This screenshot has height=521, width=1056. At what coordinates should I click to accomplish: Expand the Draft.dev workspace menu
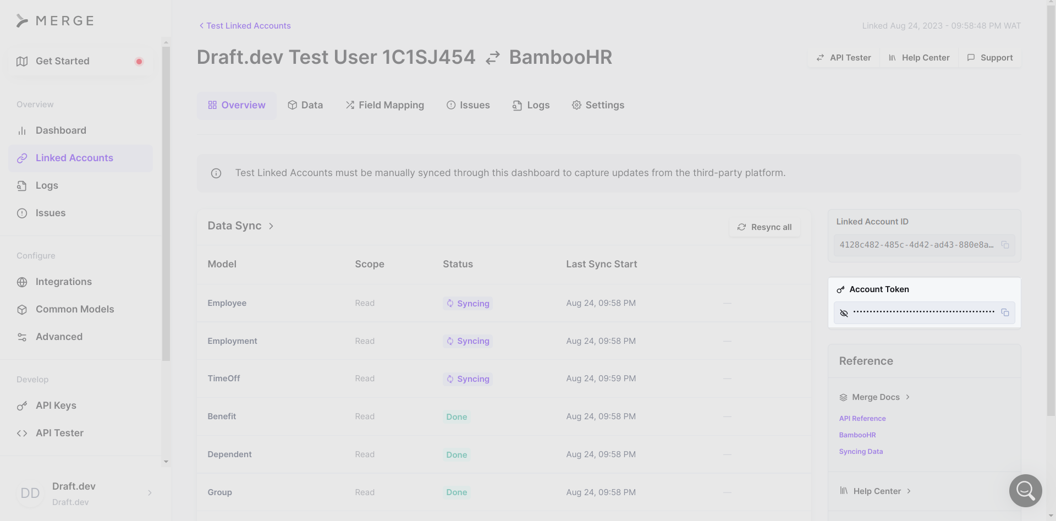point(150,493)
